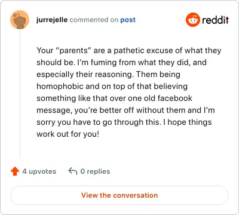This screenshot has width=239, height=215.
Task: Click the curved reply arrow icon
Action: [x=73, y=171]
